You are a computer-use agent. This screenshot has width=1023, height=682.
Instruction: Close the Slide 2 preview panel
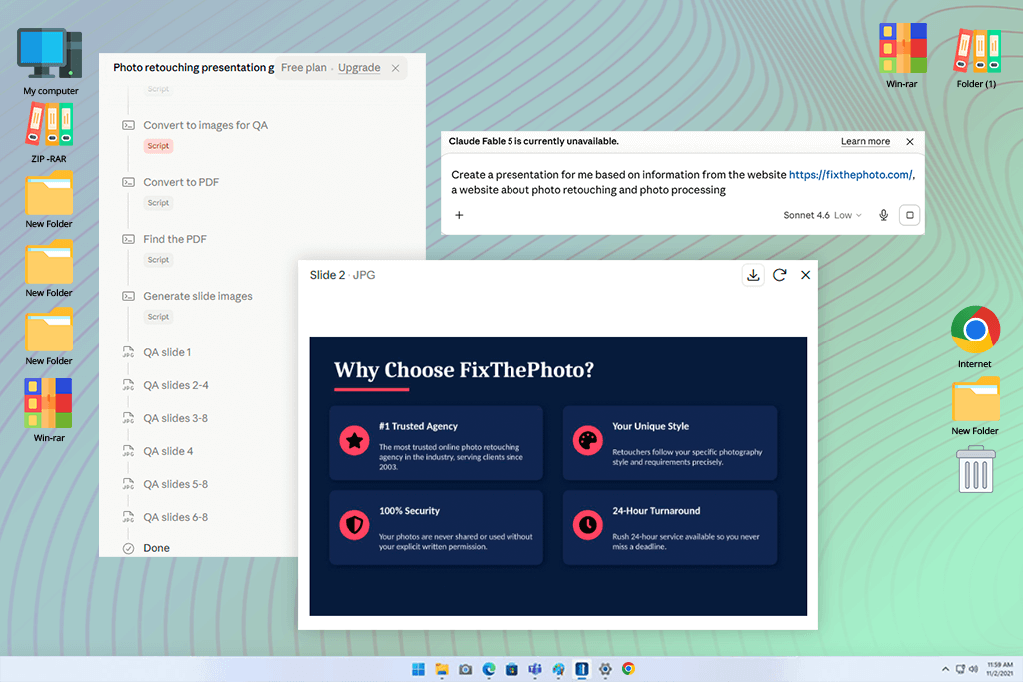806,275
